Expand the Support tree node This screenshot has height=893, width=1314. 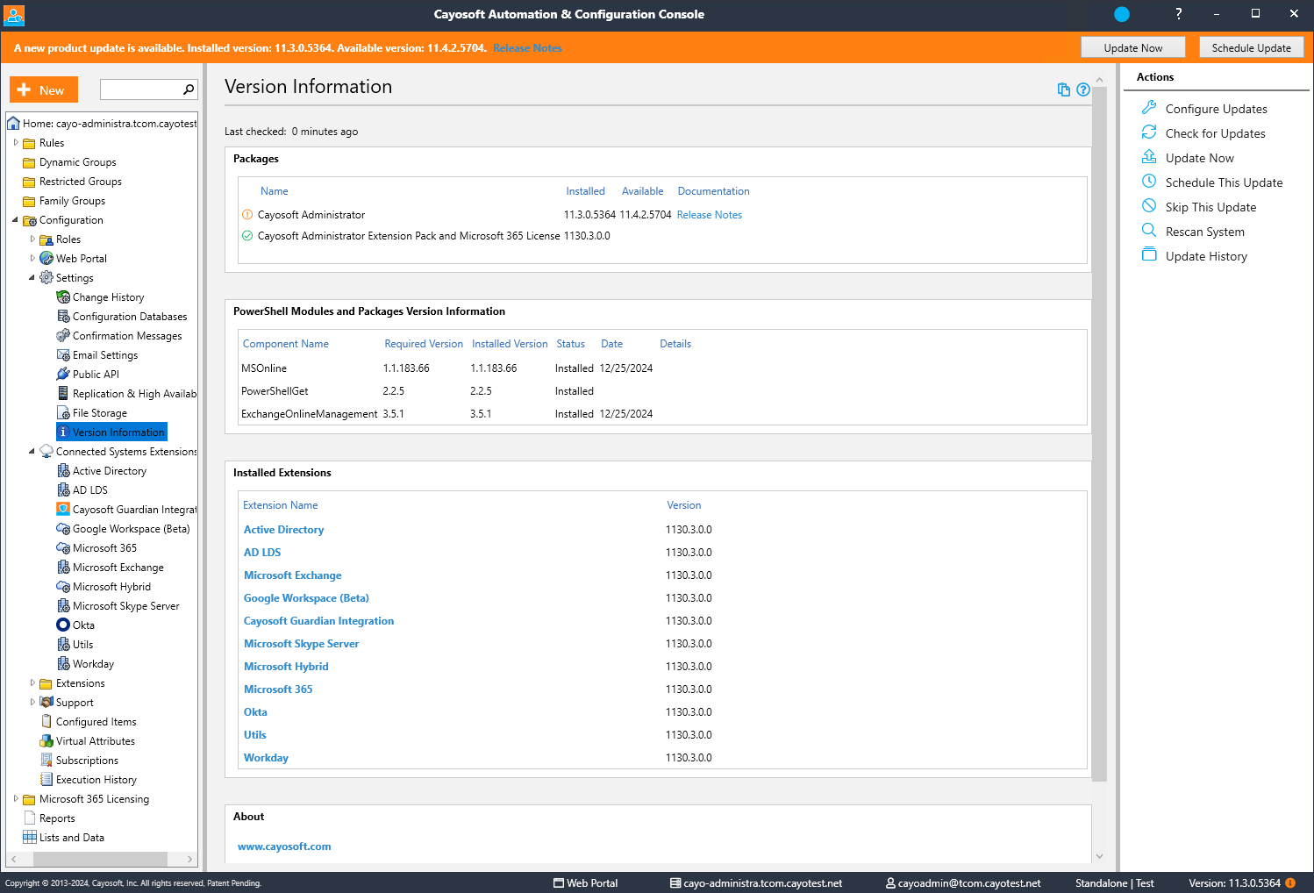32,702
